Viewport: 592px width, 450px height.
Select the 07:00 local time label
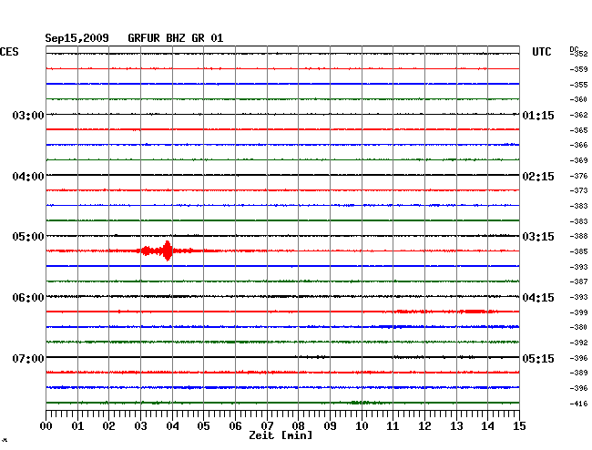(28, 358)
